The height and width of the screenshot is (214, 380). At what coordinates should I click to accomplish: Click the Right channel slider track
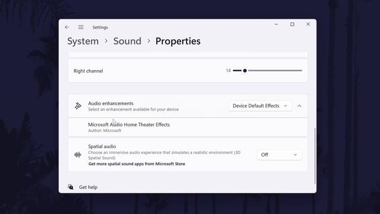click(x=268, y=71)
